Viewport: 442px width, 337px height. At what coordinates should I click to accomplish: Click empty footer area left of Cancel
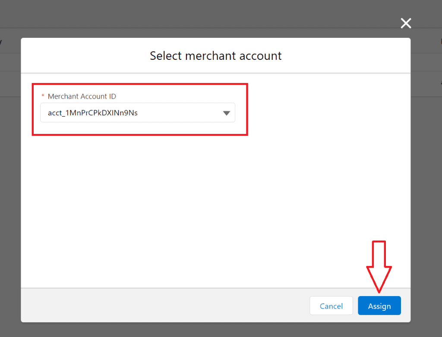click(164, 306)
